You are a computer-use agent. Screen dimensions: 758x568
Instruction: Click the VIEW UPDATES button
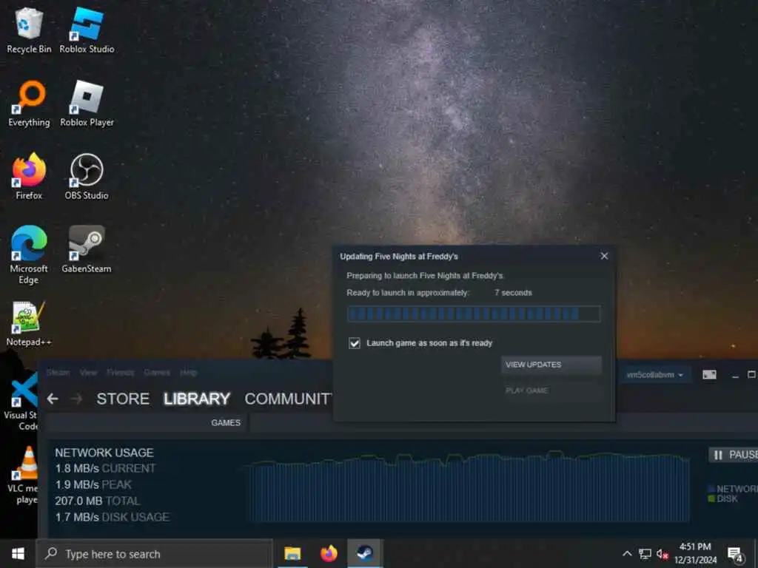point(551,365)
